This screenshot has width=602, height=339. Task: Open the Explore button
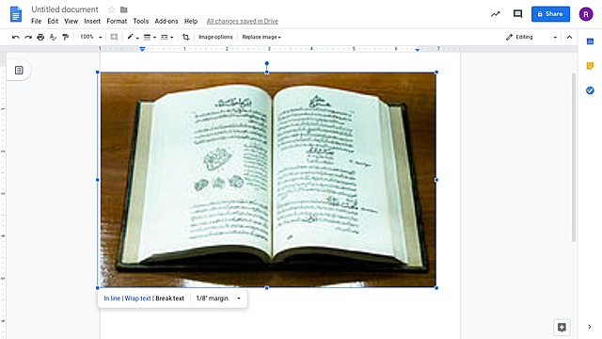(562, 328)
